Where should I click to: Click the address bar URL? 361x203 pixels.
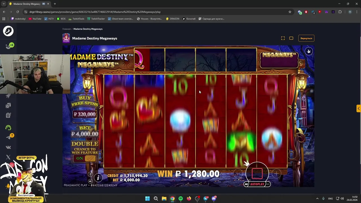95,12
